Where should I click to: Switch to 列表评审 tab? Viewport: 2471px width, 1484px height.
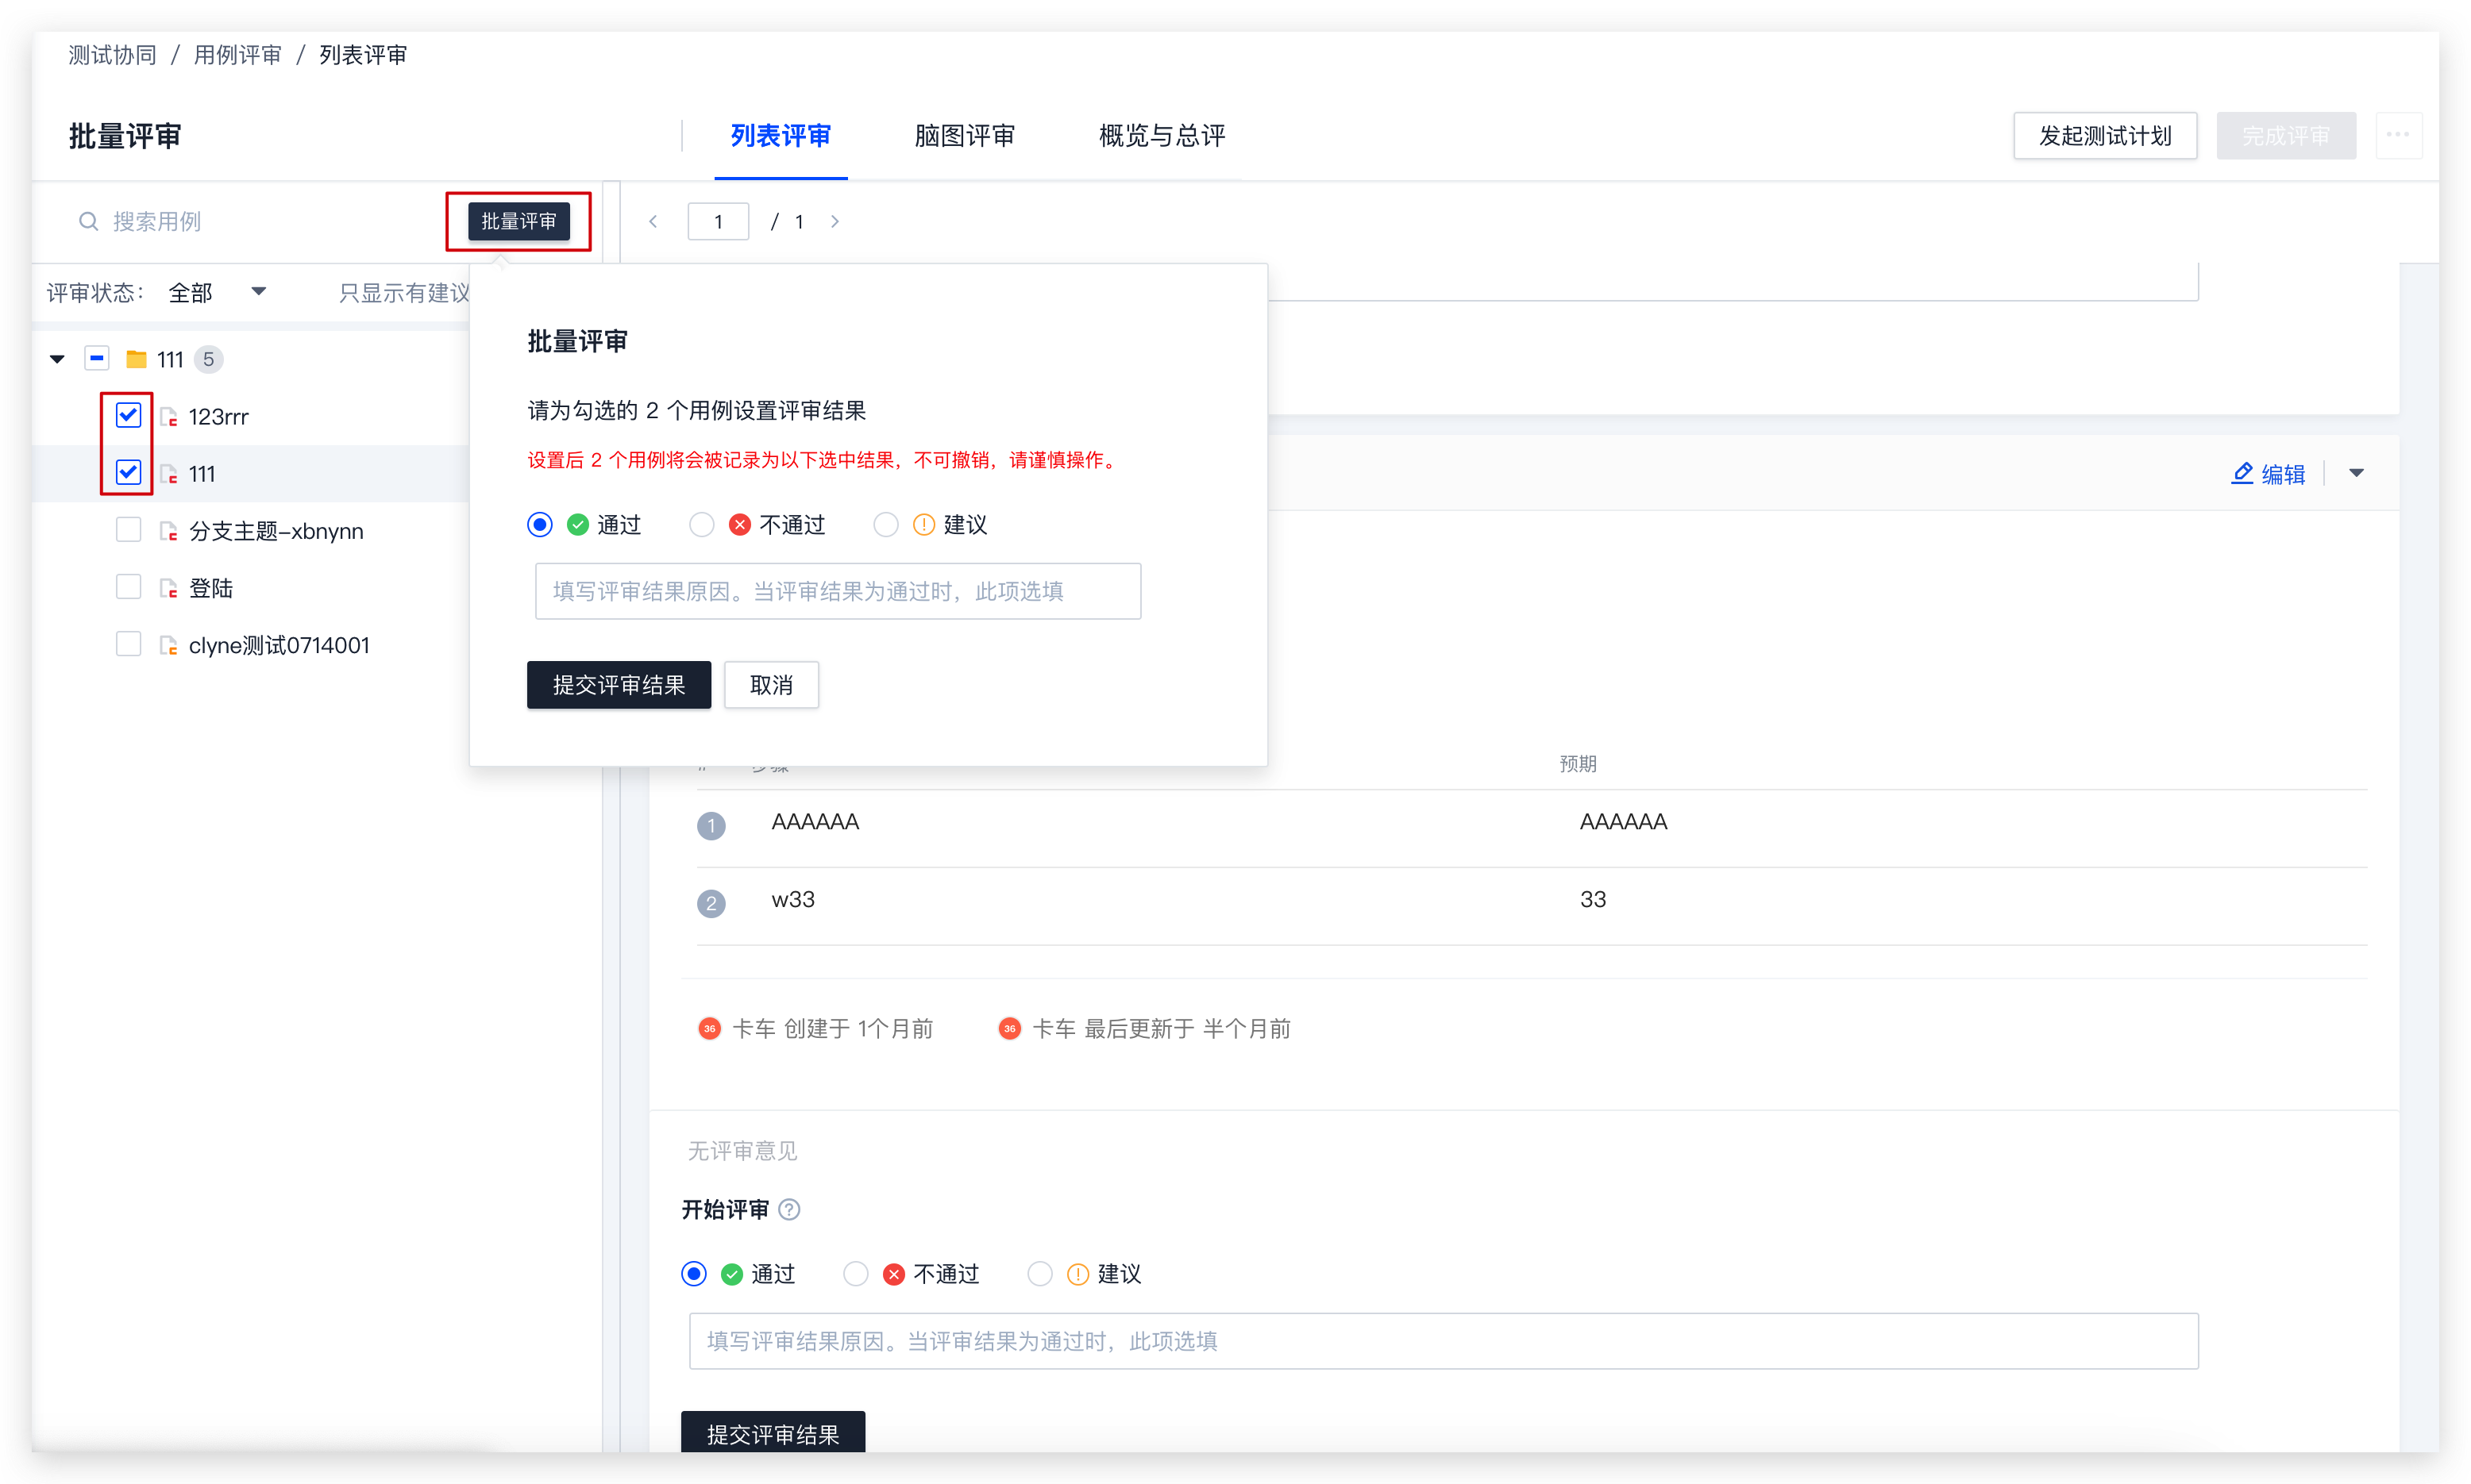click(x=781, y=136)
